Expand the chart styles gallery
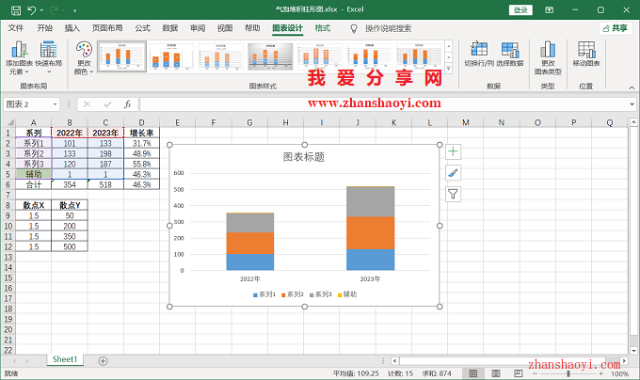The image size is (640, 380). [449, 69]
